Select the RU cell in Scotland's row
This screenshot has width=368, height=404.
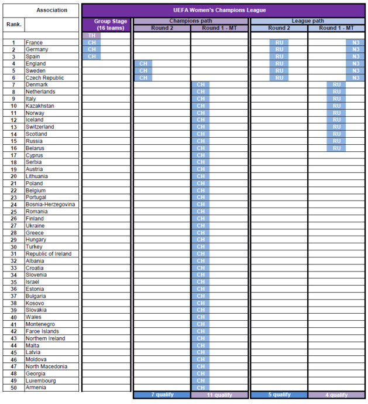click(336, 134)
